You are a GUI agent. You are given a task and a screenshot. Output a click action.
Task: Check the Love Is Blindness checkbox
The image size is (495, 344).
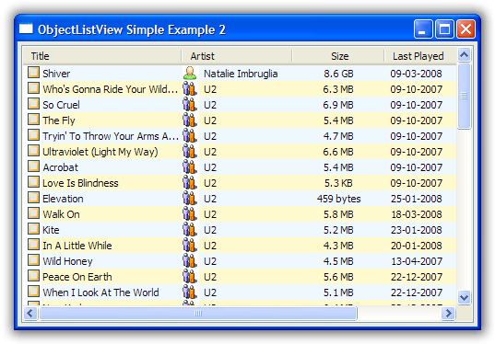tap(33, 182)
